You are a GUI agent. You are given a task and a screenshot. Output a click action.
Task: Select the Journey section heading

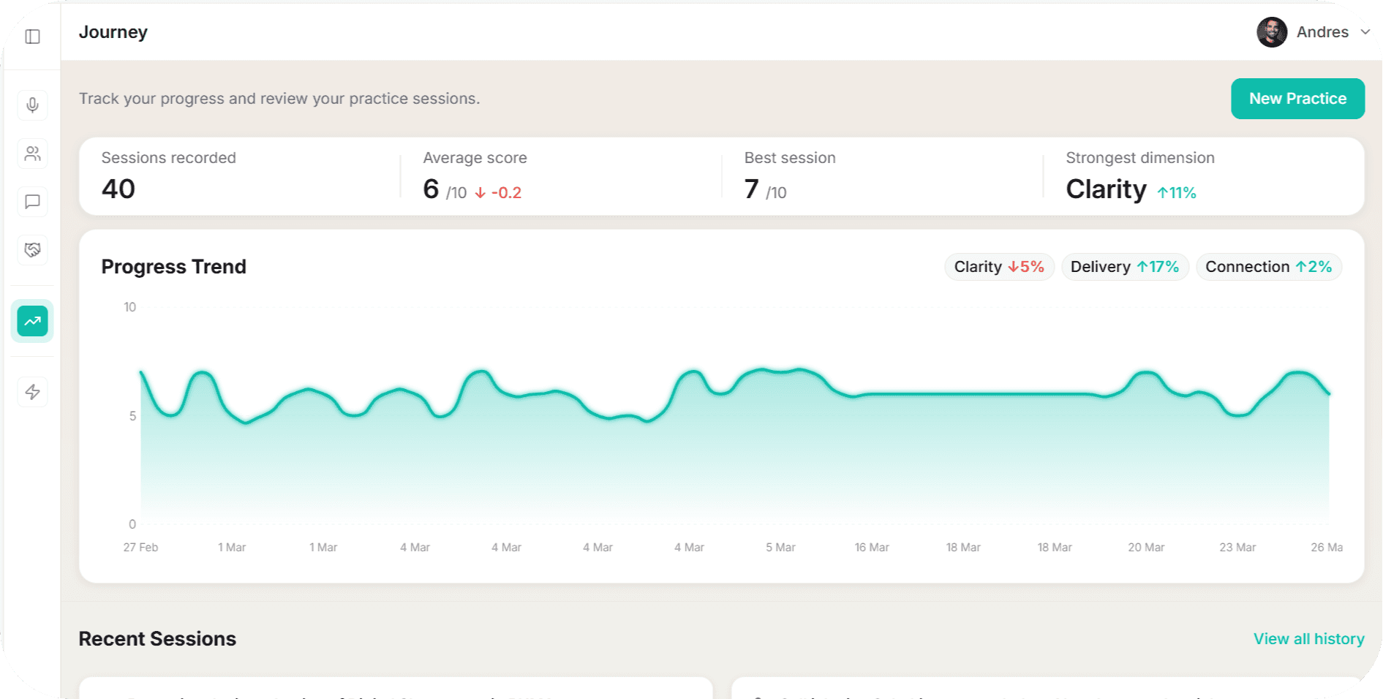click(113, 32)
